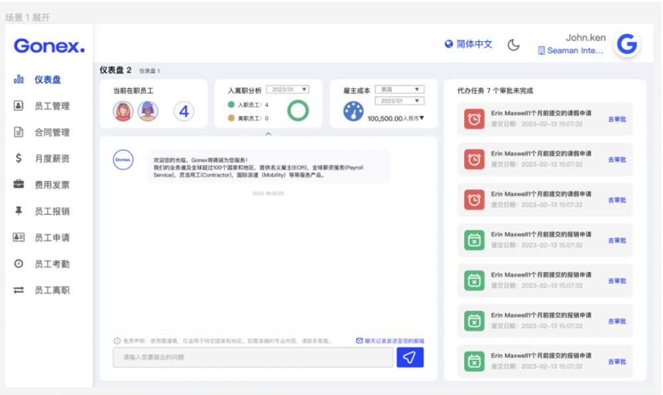Viewport: 663px width, 395px height.
Task: Click the red-haired employee avatar
Action: pos(123,111)
